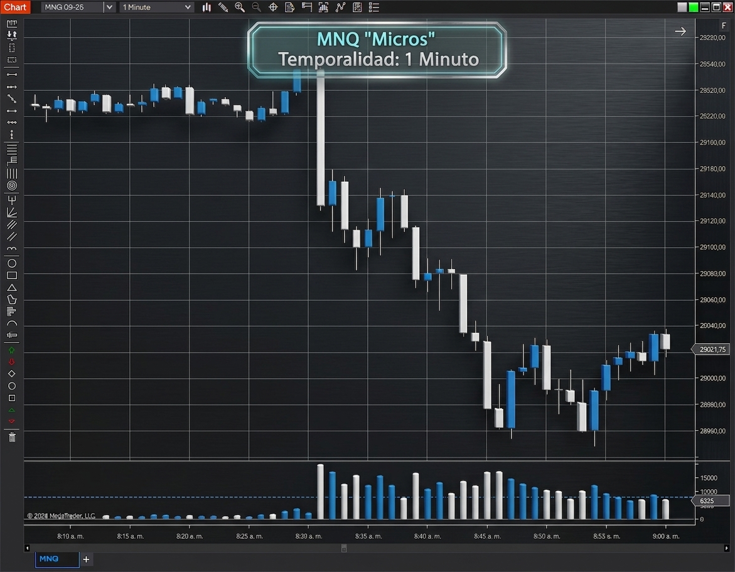
Task: Open the bar chart style icon
Action: point(207,7)
